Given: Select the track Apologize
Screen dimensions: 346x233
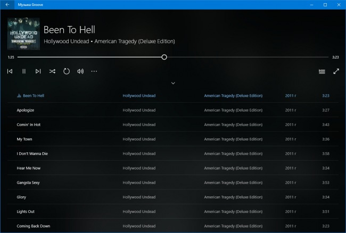Looking at the screenshot, I should click(173, 110).
